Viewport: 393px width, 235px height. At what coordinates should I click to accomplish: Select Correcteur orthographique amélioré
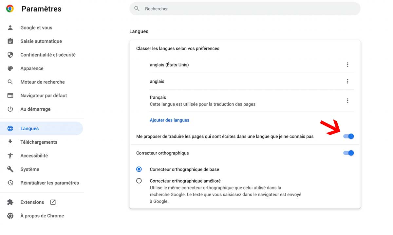click(x=139, y=180)
